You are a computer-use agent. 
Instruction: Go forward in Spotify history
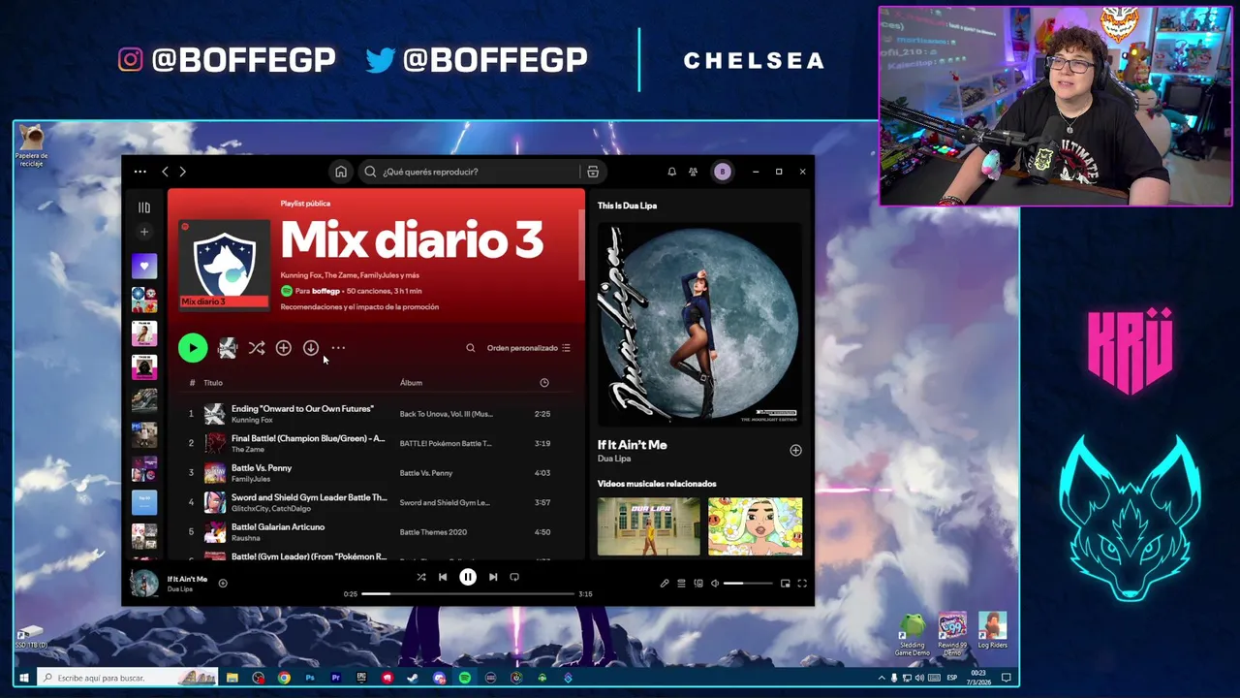tap(182, 172)
